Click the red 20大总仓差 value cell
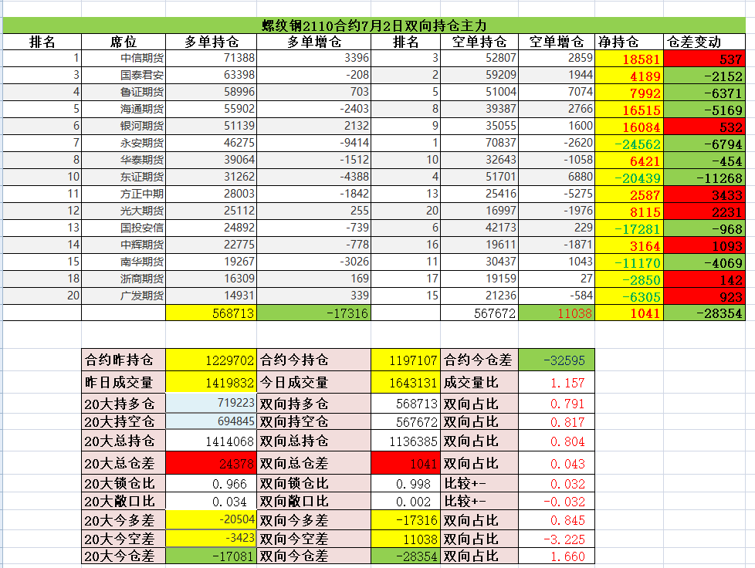 point(211,463)
